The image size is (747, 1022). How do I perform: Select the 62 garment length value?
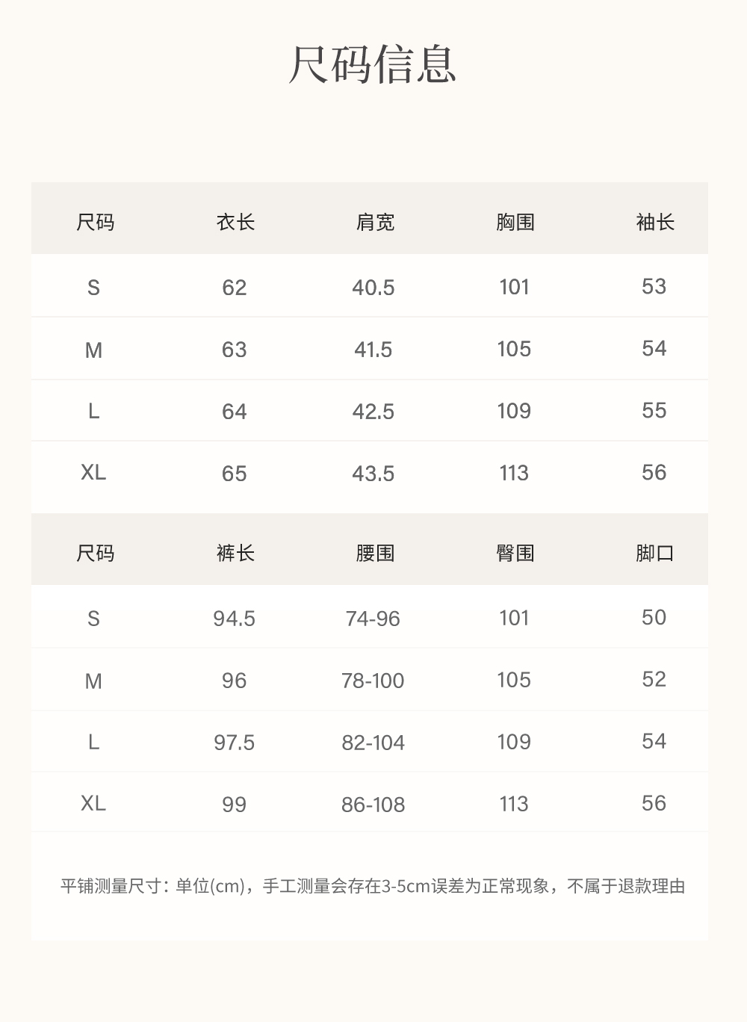234,288
